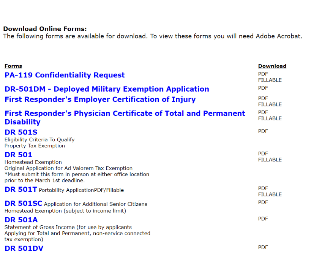This screenshot has width=322, height=253.
Task: Download PDF for First Responder's Employer Certification
Action: (263, 98)
